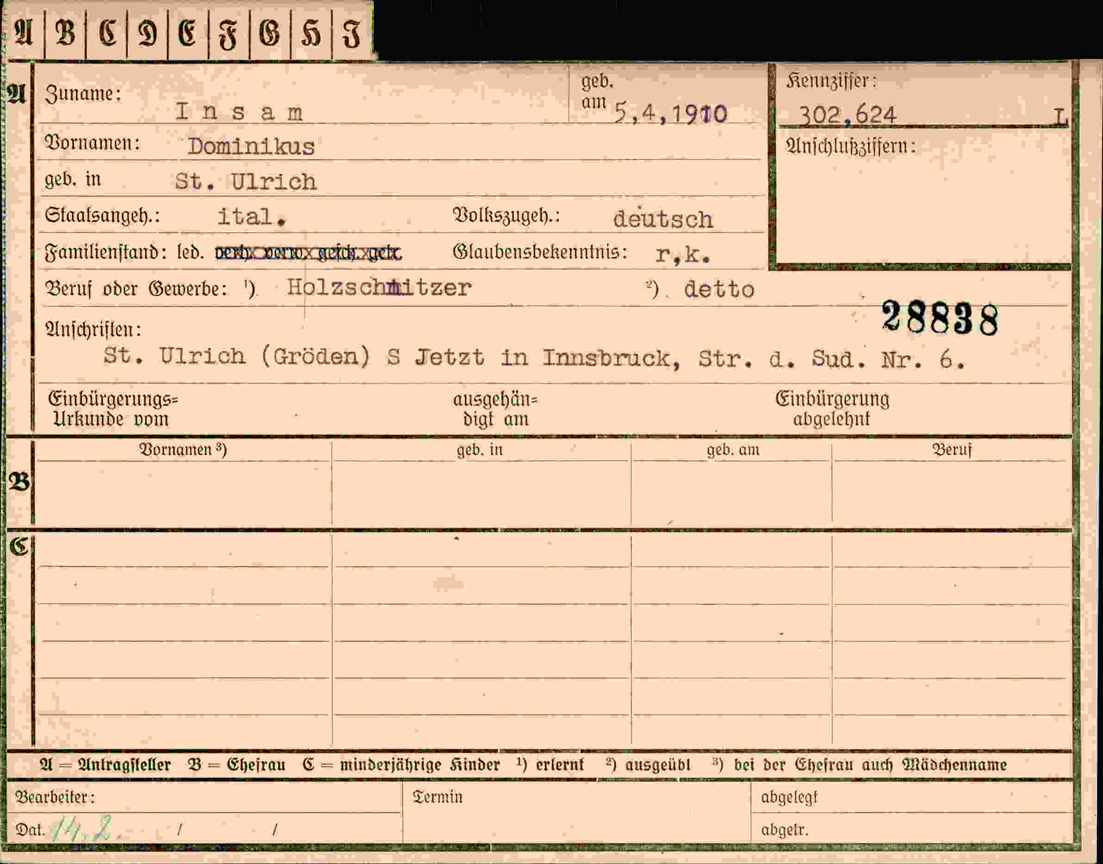
Task: Click 'Beruf' column header in section B
Action: [x=952, y=450]
